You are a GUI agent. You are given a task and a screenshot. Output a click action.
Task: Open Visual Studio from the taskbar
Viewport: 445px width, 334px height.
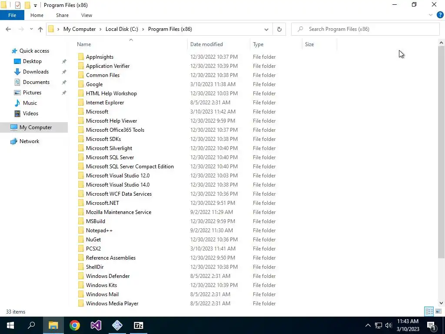click(x=96, y=325)
